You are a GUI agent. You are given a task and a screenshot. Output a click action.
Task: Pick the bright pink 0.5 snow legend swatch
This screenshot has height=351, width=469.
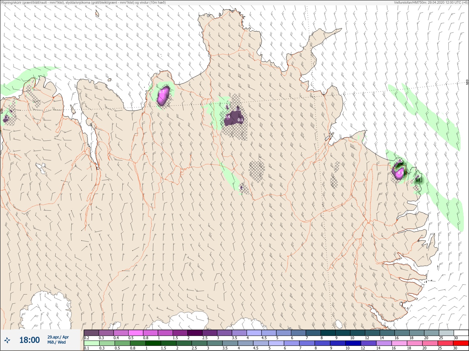[x=136, y=333]
